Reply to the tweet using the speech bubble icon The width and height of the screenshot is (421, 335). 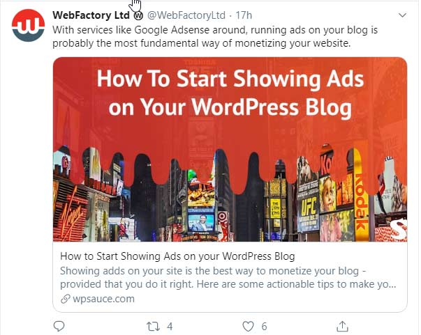(59, 326)
